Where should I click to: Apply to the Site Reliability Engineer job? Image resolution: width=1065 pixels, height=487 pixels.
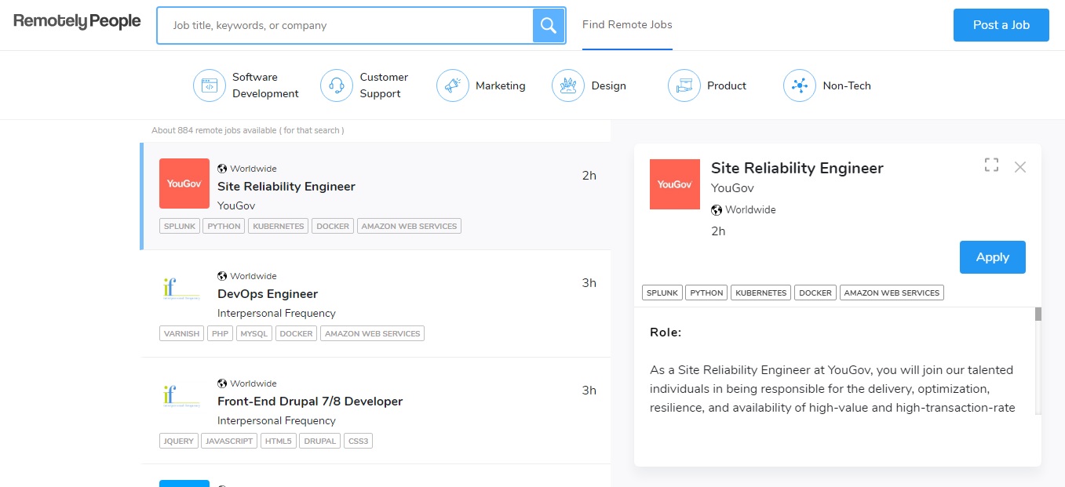click(992, 257)
